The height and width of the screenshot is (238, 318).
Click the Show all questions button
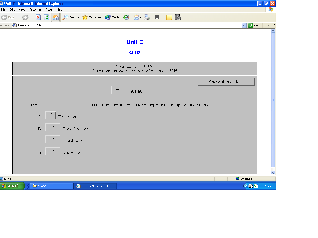(x=226, y=82)
